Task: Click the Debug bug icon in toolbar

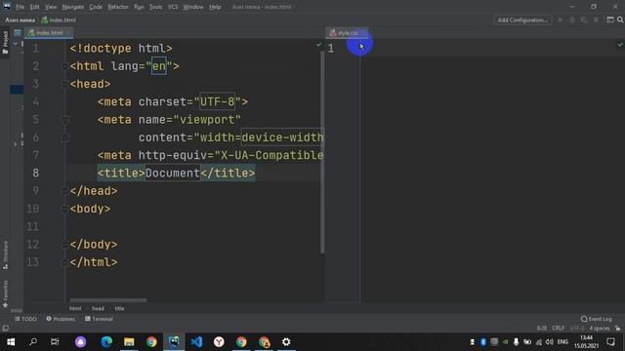Action: (x=572, y=19)
